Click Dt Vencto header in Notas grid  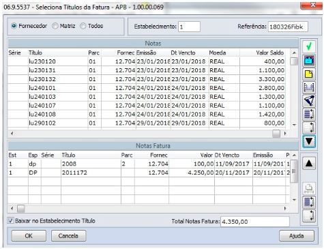point(183,53)
